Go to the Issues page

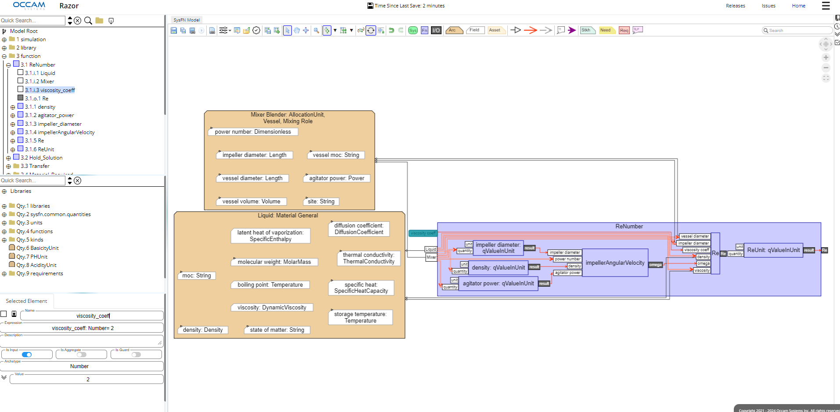point(768,6)
